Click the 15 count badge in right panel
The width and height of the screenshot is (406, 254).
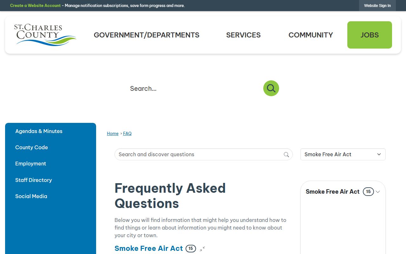(x=368, y=192)
